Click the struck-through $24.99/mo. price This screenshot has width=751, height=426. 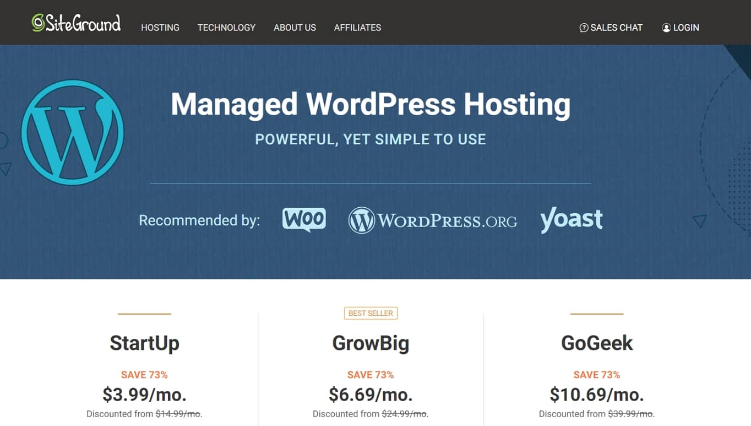click(x=405, y=414)
